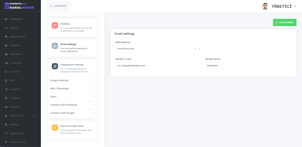Viewport: 302px width, 147px height.
Task: Open the Yönetici user menu
Action: pos(284,6)
